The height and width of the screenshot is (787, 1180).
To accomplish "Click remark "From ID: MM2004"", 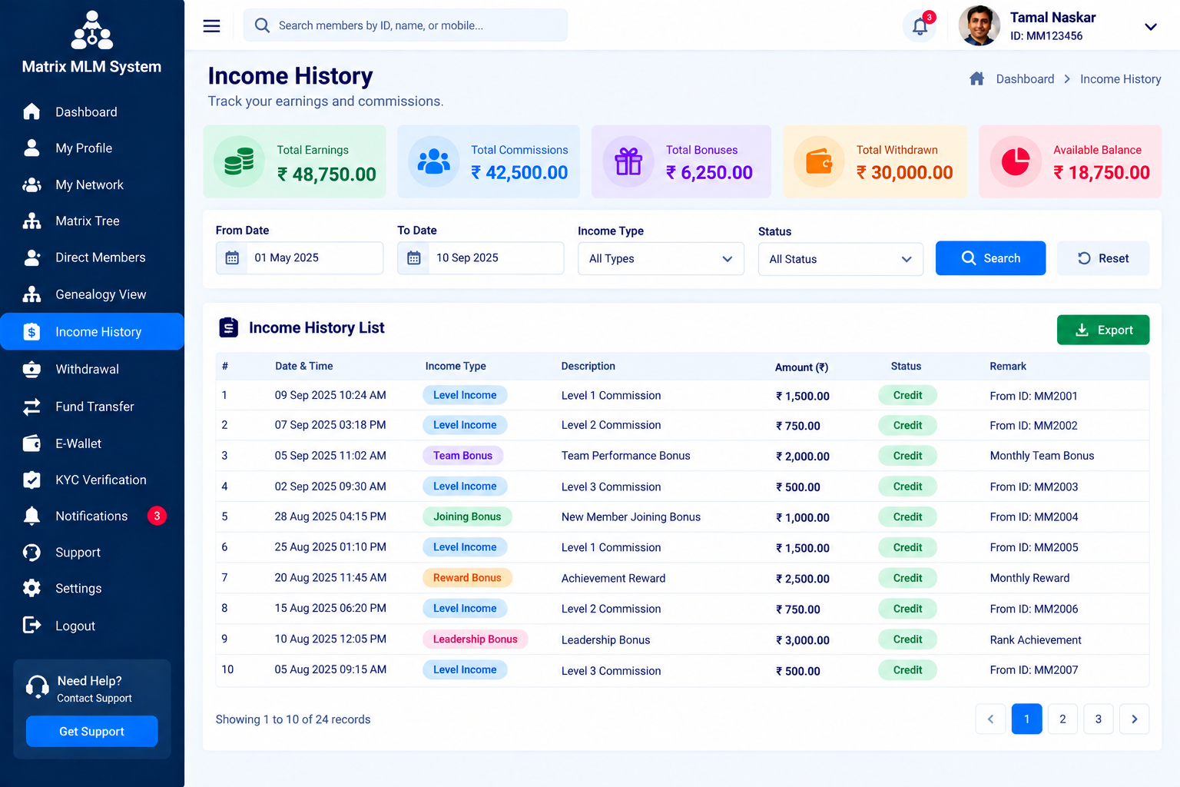I will (x=1034, y=517).
